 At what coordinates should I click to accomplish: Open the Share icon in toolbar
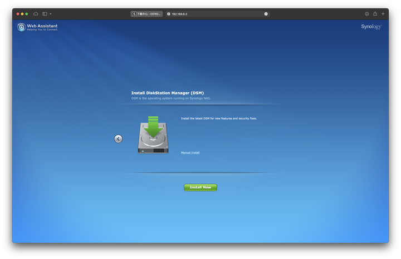(x=375, y=14)
